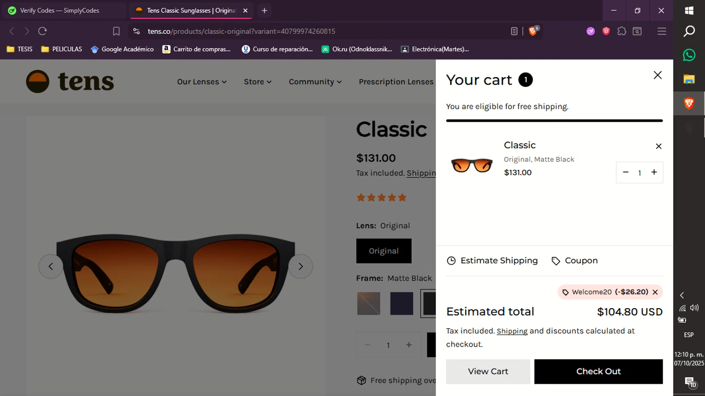Click the five-star product rating
The height and width of the screenshot is (396, 705).
point(381,197)
